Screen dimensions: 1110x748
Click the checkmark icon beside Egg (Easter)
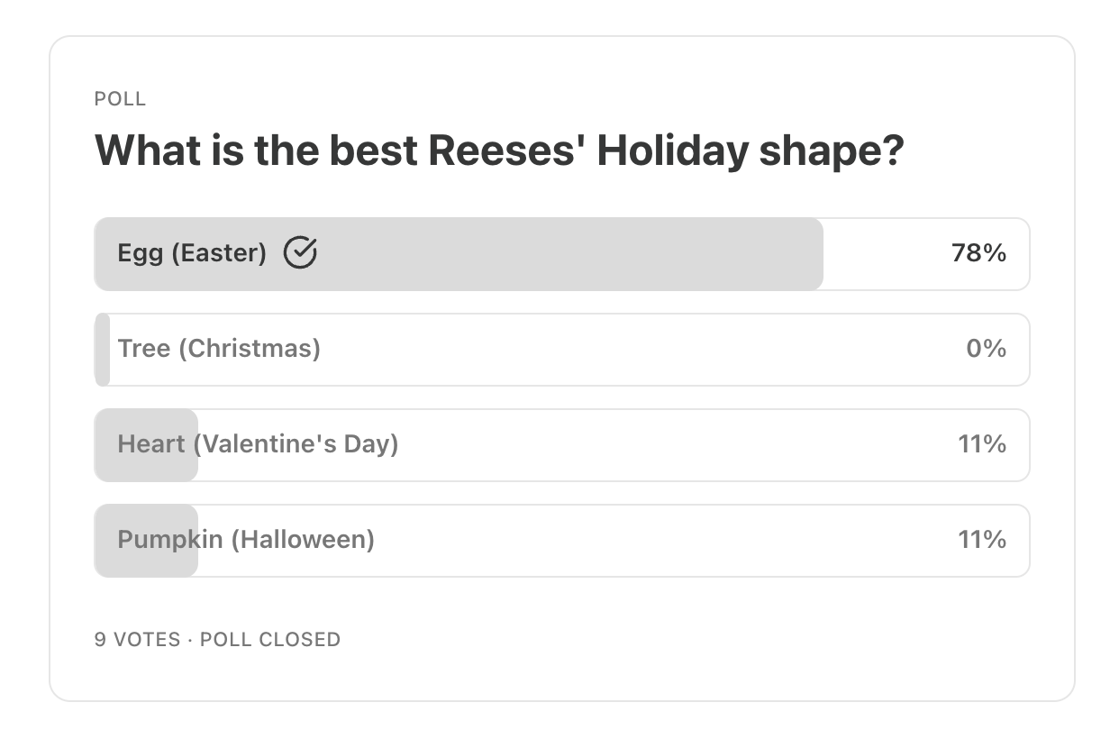click(300, 253)
